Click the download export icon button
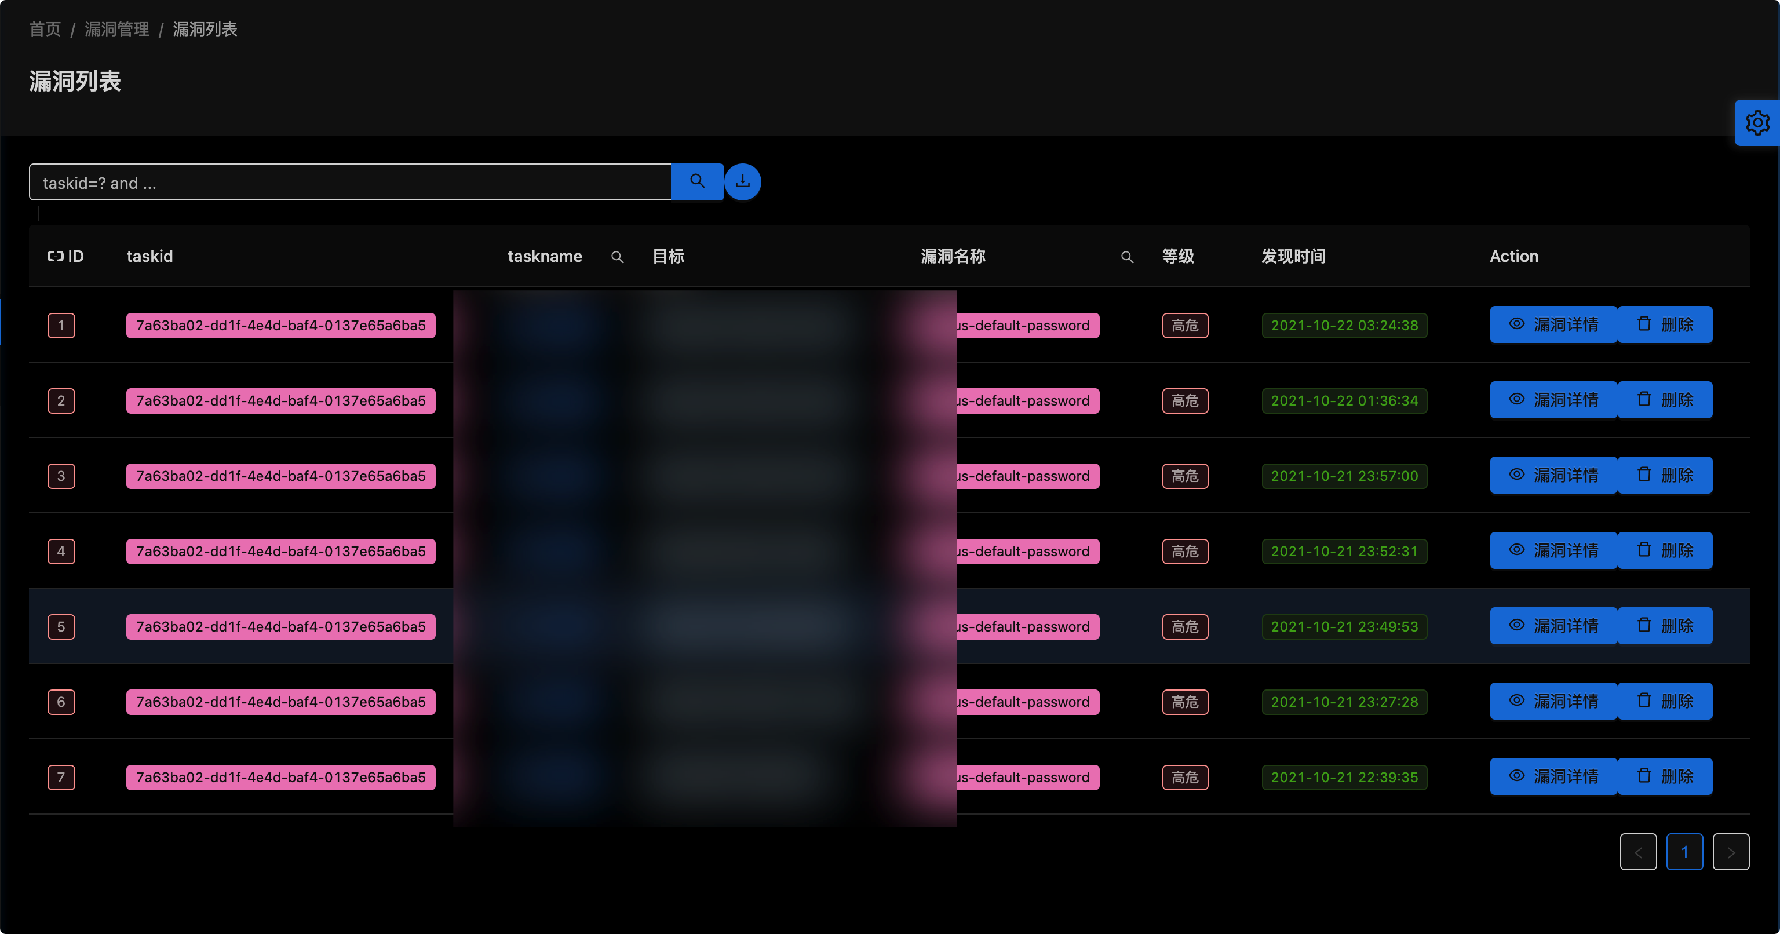The image size is (1780, 934). (742, 182)
